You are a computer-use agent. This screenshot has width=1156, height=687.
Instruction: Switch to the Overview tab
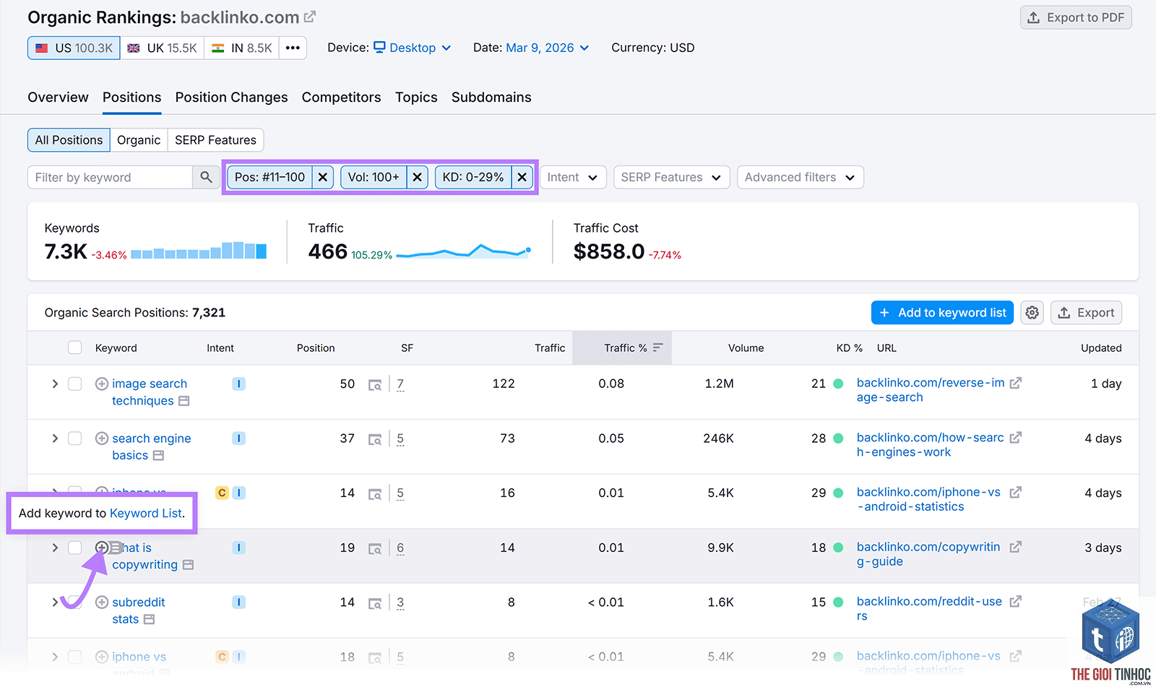58,97
